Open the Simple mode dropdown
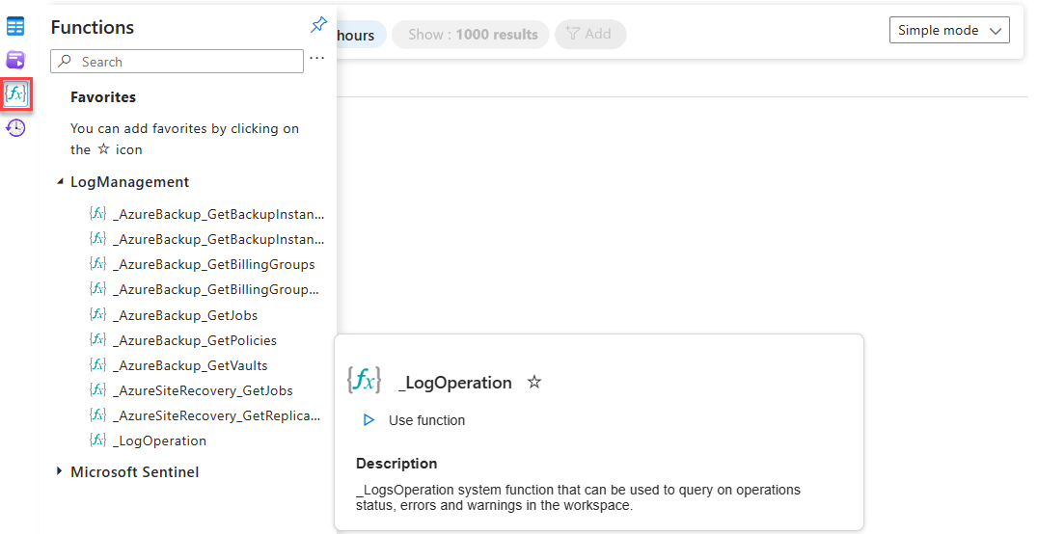Screen dimensions: 1038x534 (949, 31)
